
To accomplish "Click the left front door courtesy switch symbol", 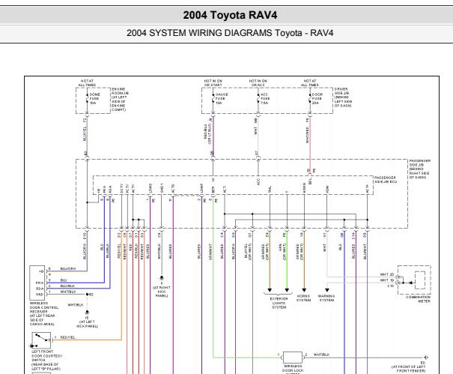I will tap(41, 340).
